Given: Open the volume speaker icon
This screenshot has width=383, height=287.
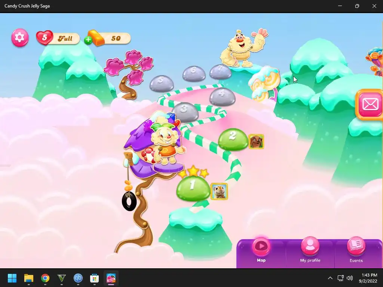Looking at the screenshot, I should pyautogui.click(x=350, y=278).
